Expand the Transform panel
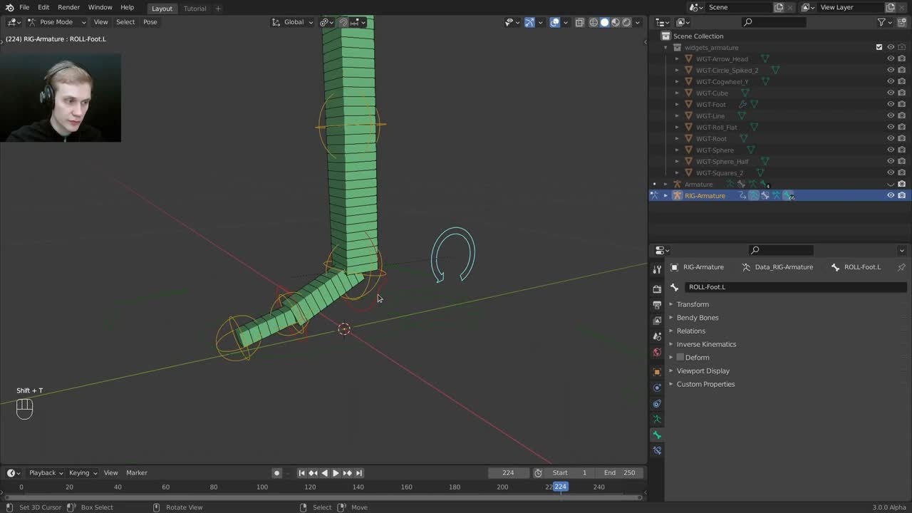Screen dimensions: 912x513 pyautogui.click(x=693, y=304)
